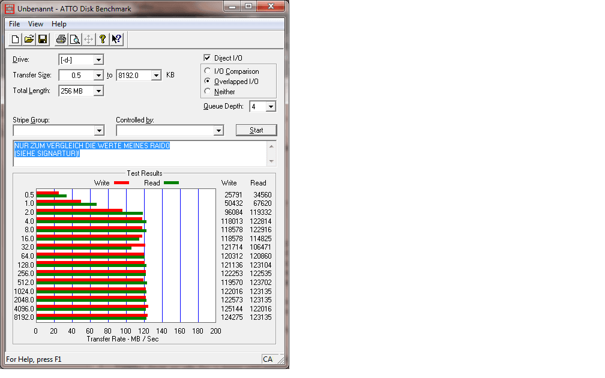
Task: Click the Save floppy disk icon
Action: click(x=43, y=39)
